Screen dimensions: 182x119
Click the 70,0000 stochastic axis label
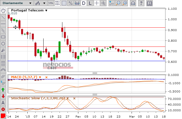174,99
